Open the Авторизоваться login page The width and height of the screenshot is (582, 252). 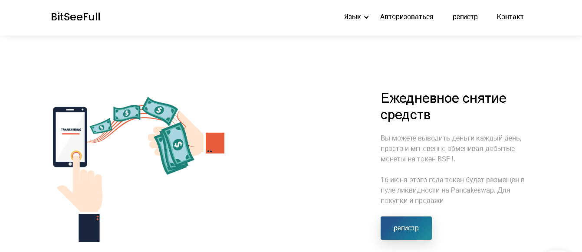(407, 17)
